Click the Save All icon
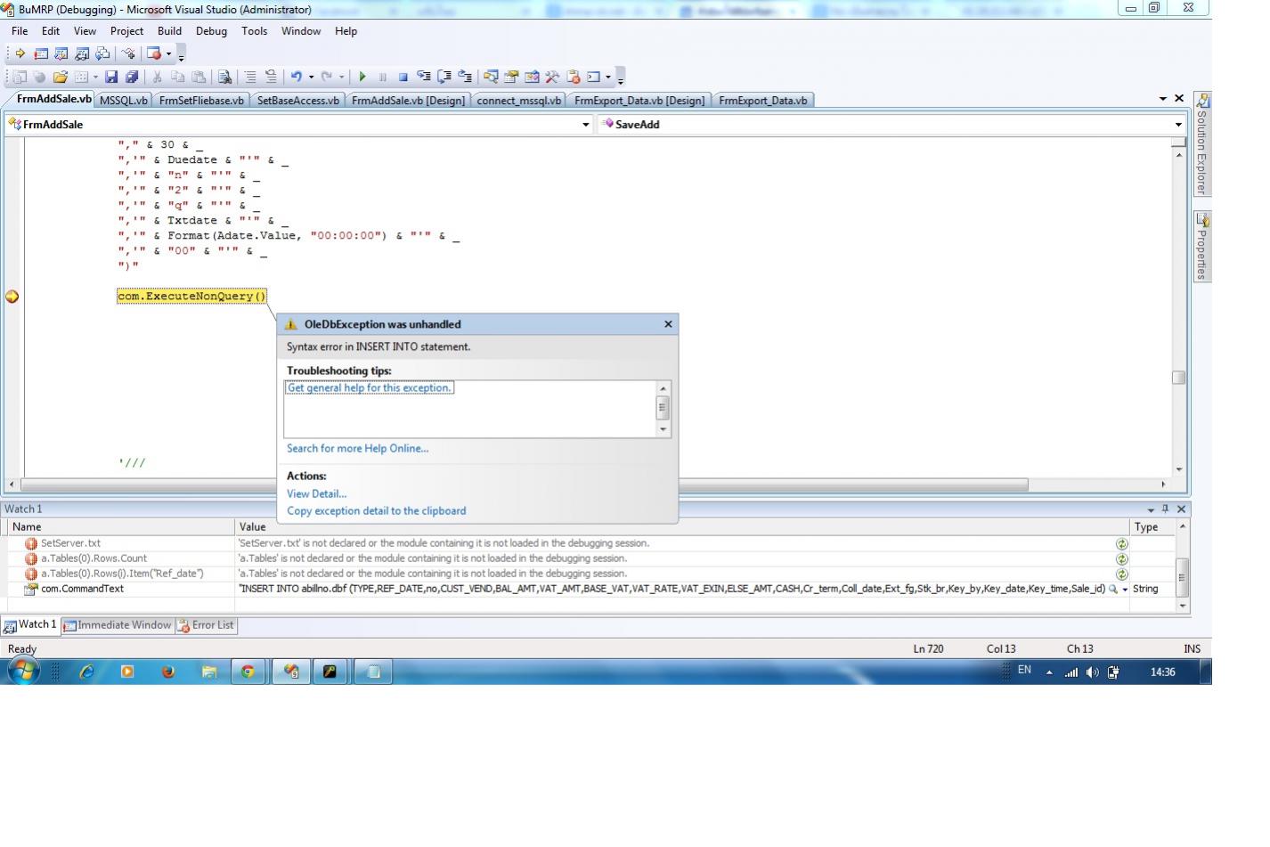The height and width of the screenshot is (847, 1270). [x=132, y=77]
